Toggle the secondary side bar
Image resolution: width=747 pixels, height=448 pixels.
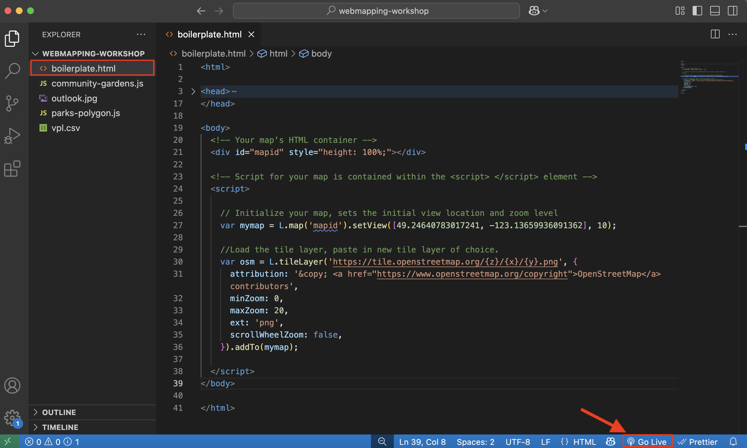(x=733, y=11)
